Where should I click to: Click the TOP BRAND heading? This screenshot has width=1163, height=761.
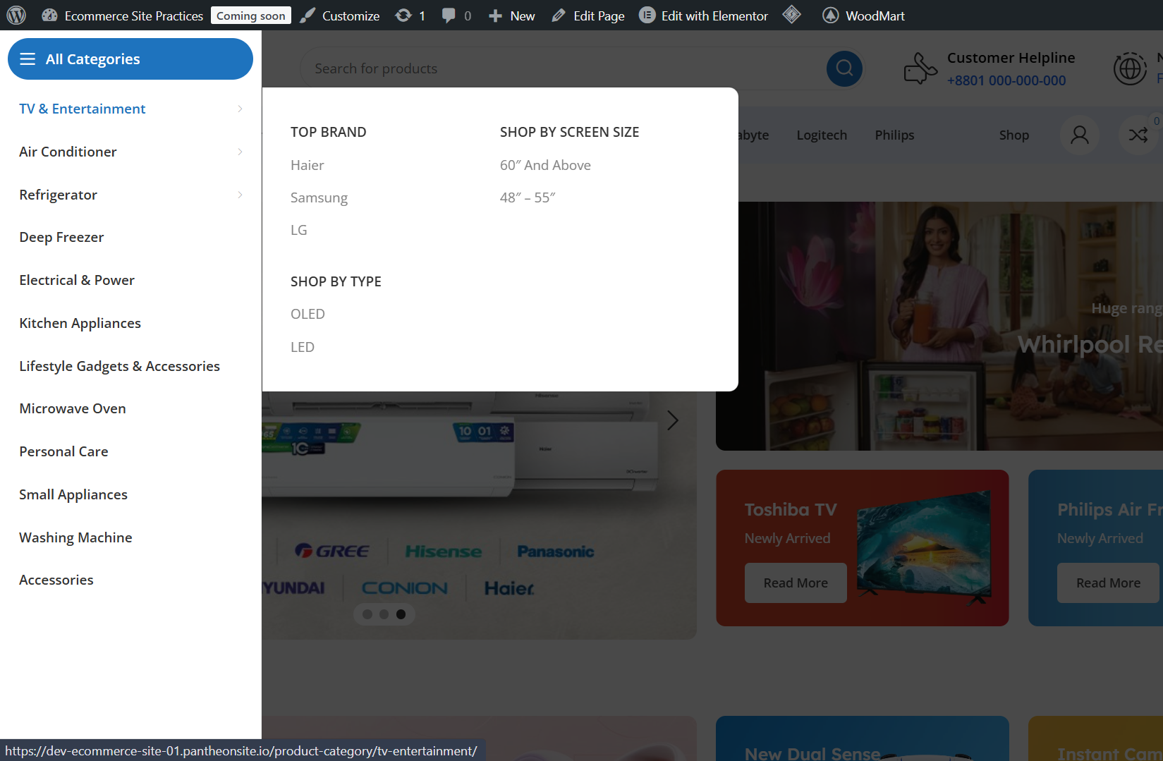click(329, 132)
